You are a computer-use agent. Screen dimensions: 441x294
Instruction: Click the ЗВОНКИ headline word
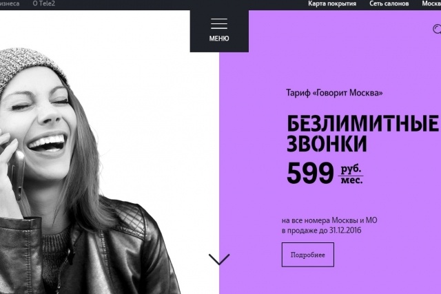(x=327, y=143)
